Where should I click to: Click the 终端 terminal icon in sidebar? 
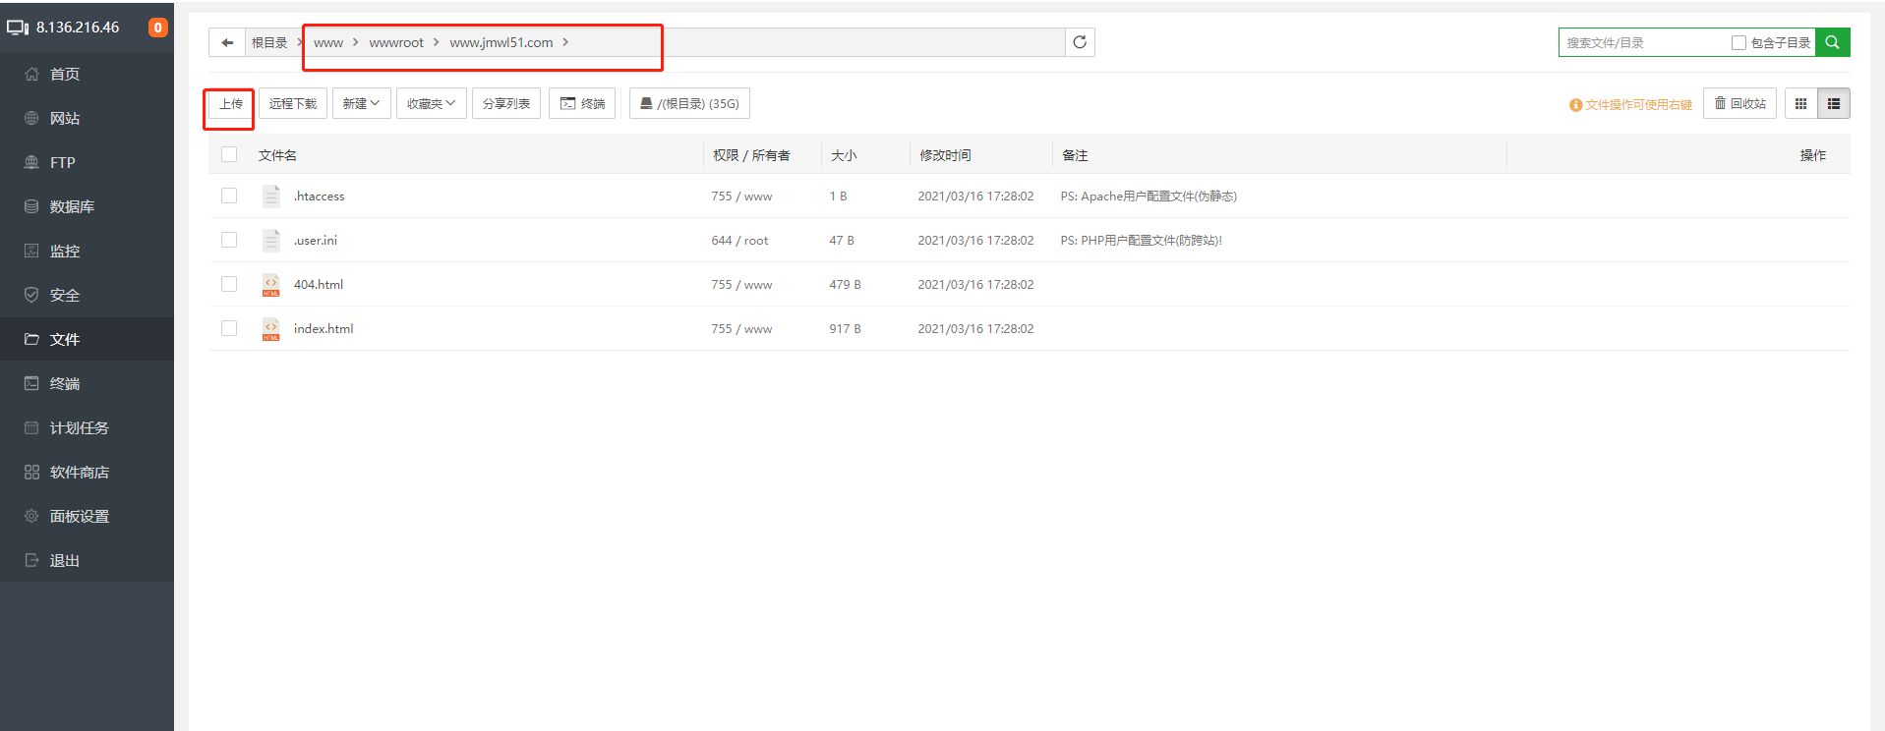[31, 383]
